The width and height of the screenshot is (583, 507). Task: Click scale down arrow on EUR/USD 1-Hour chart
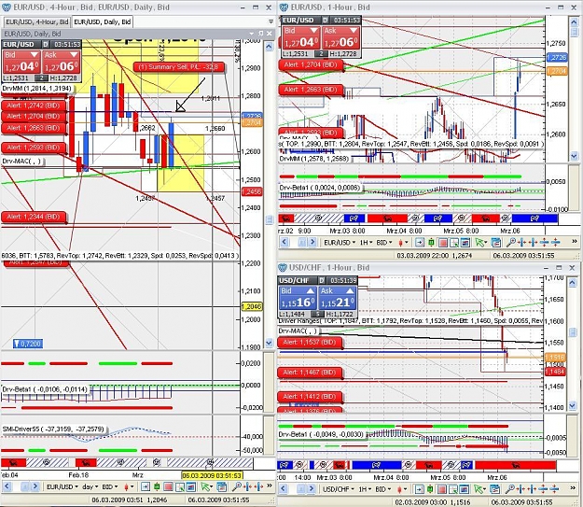point(574,156)
